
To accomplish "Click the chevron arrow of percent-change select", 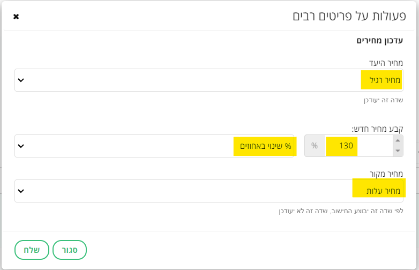I will tap(21, 146).
